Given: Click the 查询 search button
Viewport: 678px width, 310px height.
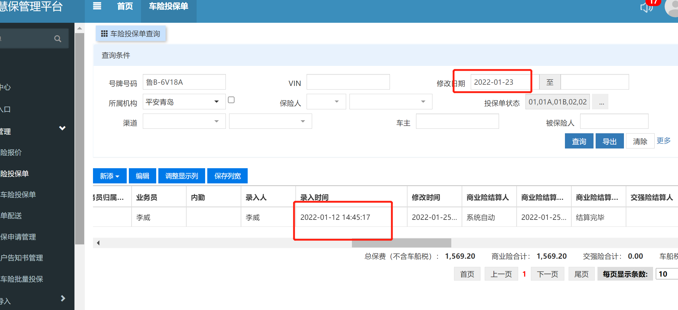Looking at the screenshot, I should point(579,141).
